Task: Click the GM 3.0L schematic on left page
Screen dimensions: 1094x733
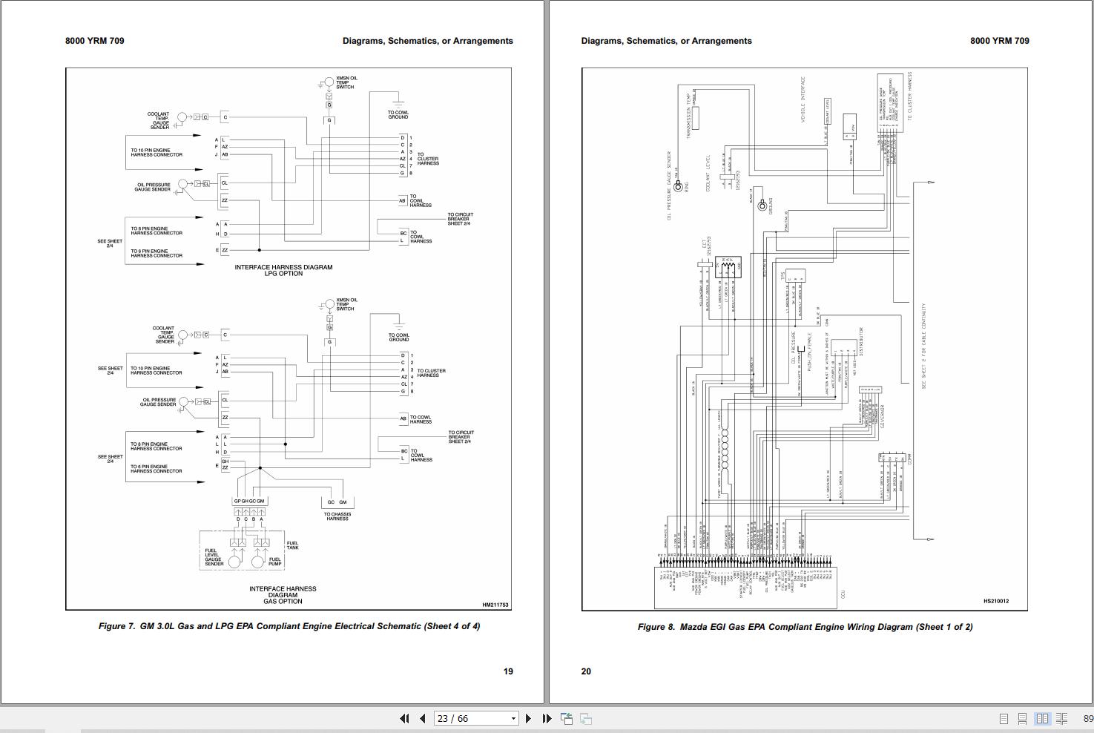Action: pos(288,338)
